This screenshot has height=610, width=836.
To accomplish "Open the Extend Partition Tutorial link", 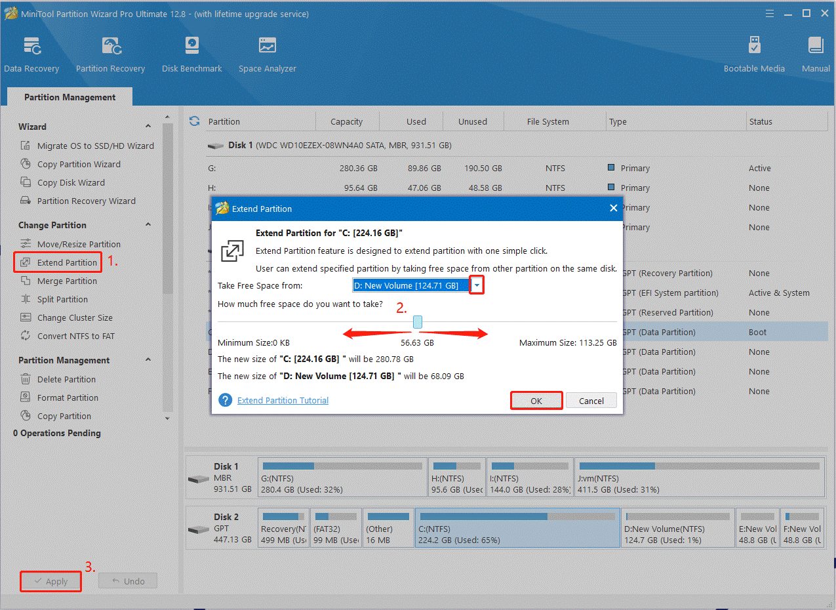I will pos(283,400).
